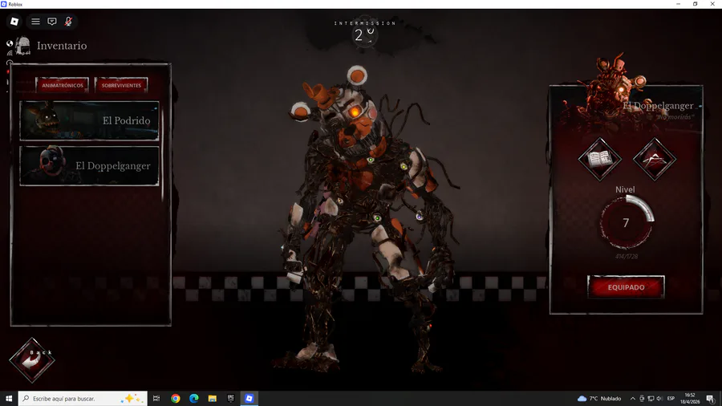Screen dimensions: 722x406
Task: Open the Windows Start menu
Action: pyautogui.click(x=9, y=398)
